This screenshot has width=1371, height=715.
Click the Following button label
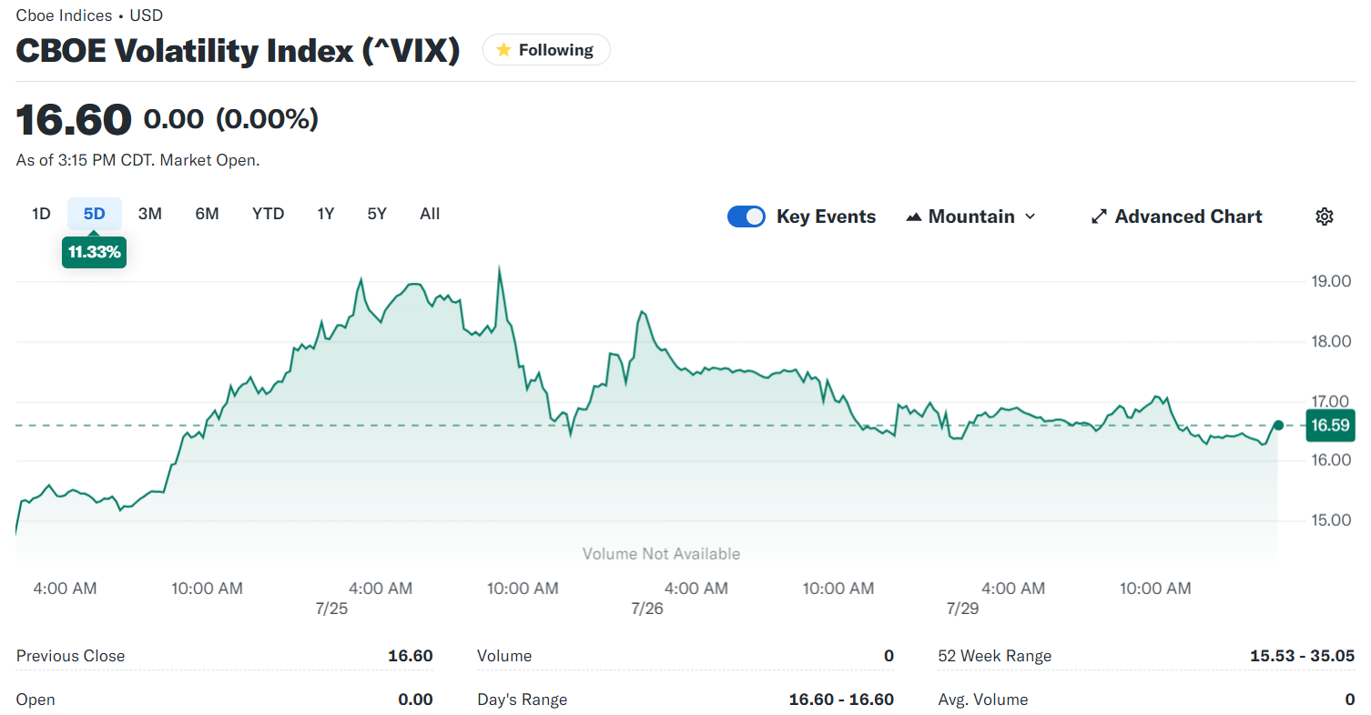point(556,50)
